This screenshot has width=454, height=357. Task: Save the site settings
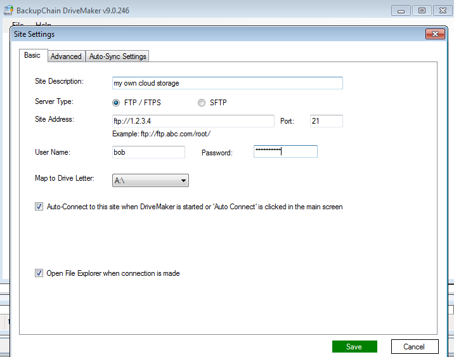click(x=354, y=347)
